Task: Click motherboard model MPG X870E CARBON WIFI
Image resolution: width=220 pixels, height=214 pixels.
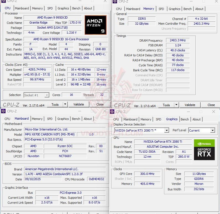Action: pyautogui.click(x=50, y=134)
